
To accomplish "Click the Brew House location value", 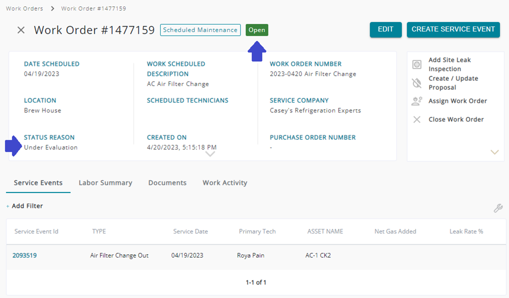I will (42, 110).
